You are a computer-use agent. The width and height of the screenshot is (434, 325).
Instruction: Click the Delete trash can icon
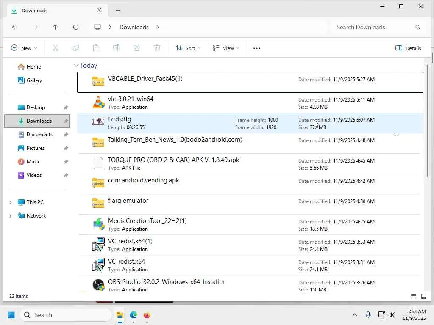click(x=157, y=48)
